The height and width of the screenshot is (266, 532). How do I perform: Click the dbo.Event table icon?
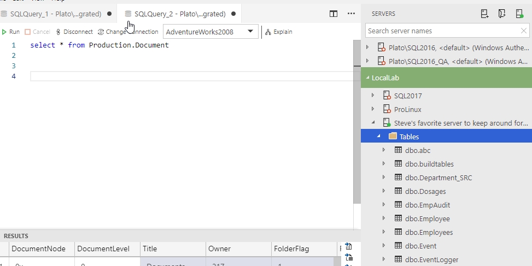(x=399, y=246)
